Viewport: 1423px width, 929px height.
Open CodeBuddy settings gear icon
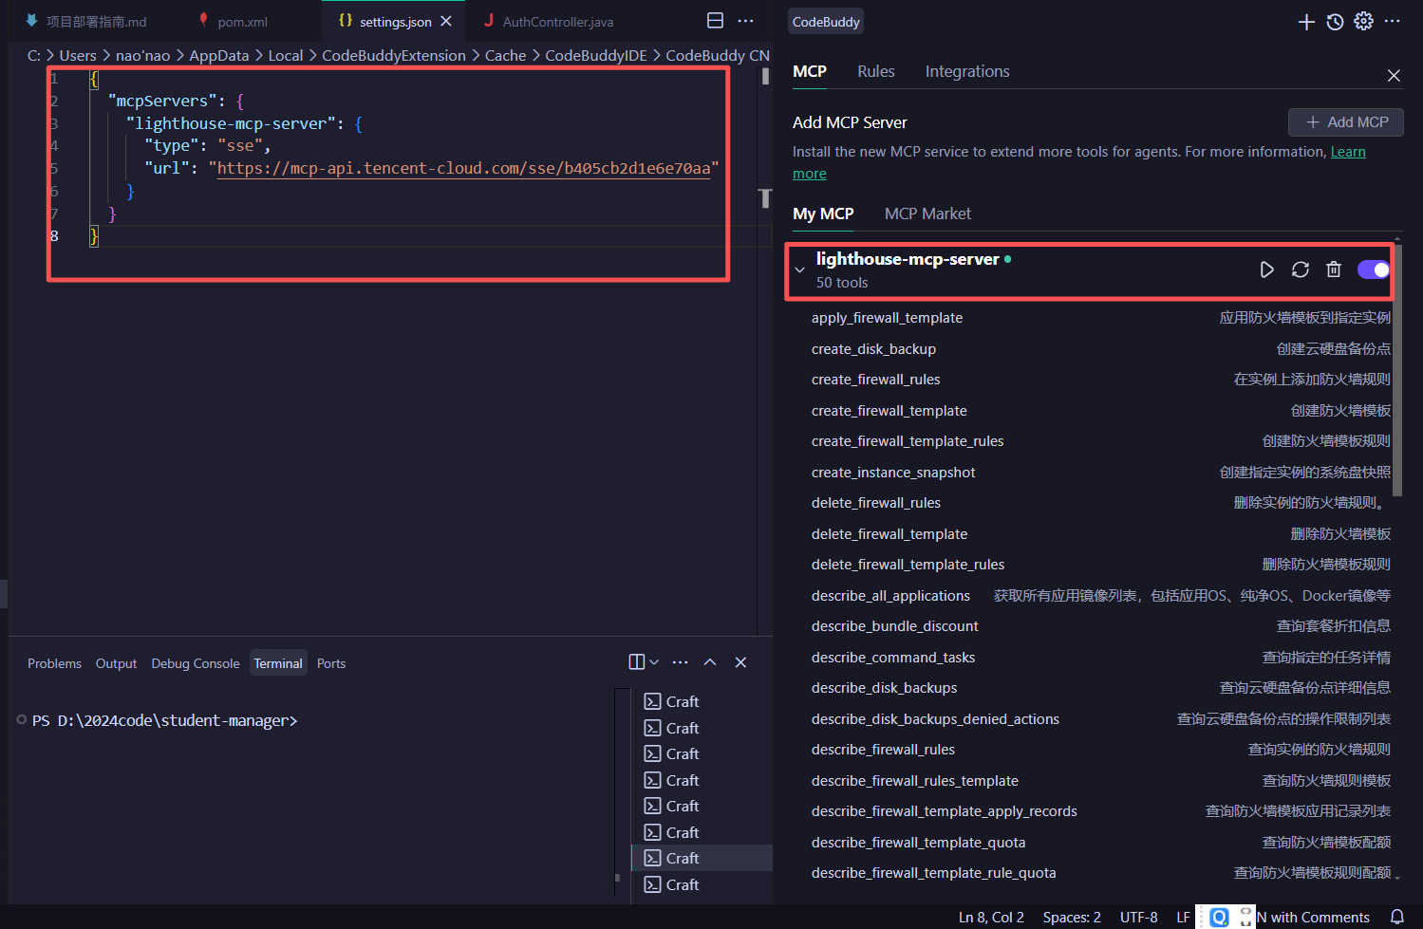point(1363,22)
